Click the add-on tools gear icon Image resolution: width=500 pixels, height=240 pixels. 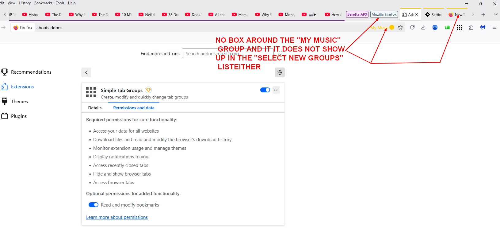click(280, 72)
